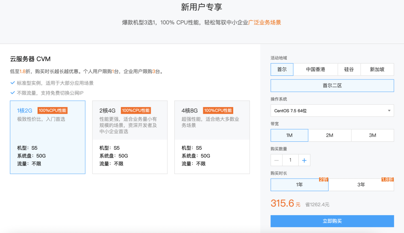Click 流量：不限 in the 4核8G card
Image resolution: width=404 pixels, height=233 pixels.
point(193,164)
